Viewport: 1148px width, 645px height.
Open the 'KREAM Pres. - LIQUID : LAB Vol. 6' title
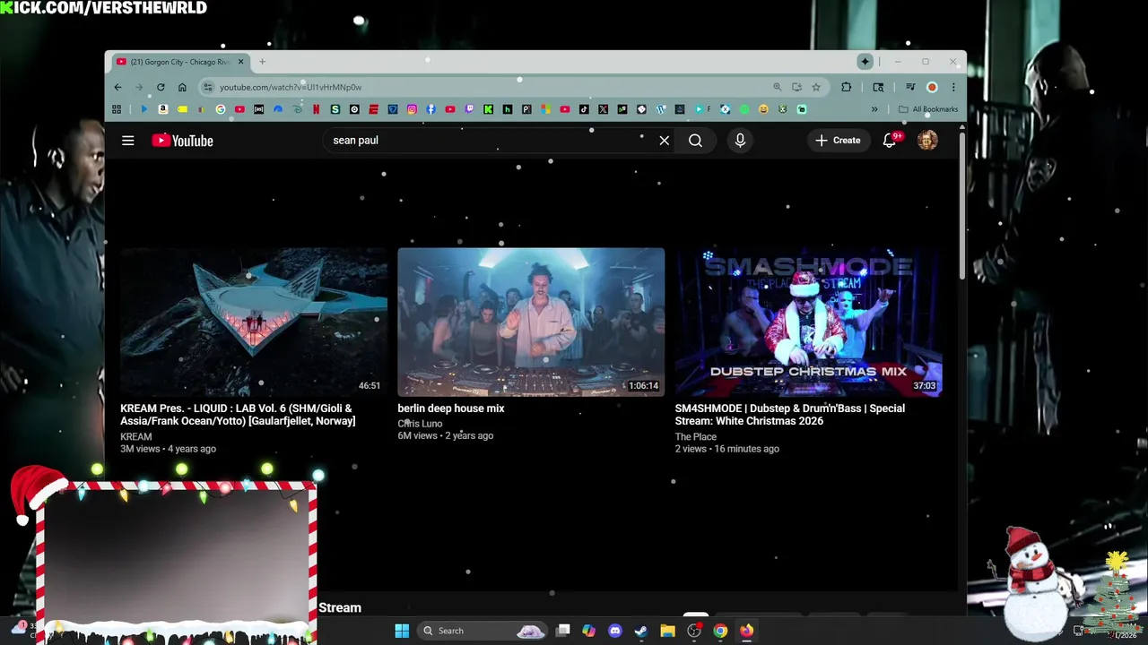click(238, 415)
